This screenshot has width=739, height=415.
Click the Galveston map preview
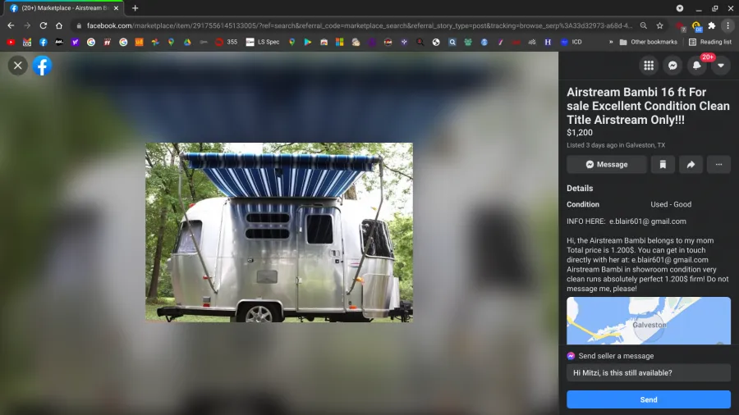click(649, 321)
